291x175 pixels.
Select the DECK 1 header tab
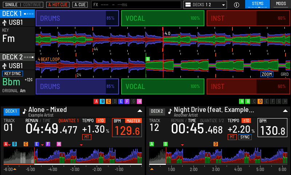[17, 14]
